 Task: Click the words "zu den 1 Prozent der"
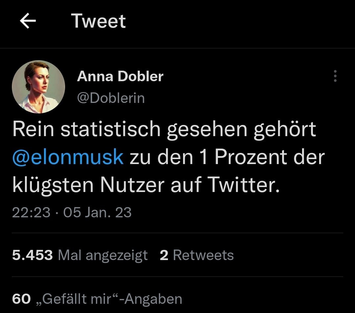(x=227, y=157)
